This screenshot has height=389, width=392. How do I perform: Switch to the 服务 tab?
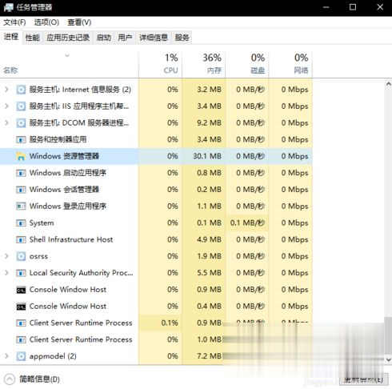[x=182, y=38]
